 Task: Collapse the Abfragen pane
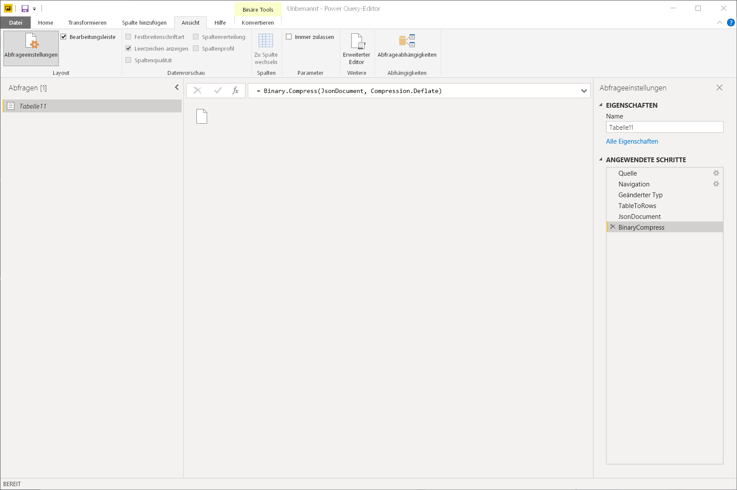tap(176, 87)
